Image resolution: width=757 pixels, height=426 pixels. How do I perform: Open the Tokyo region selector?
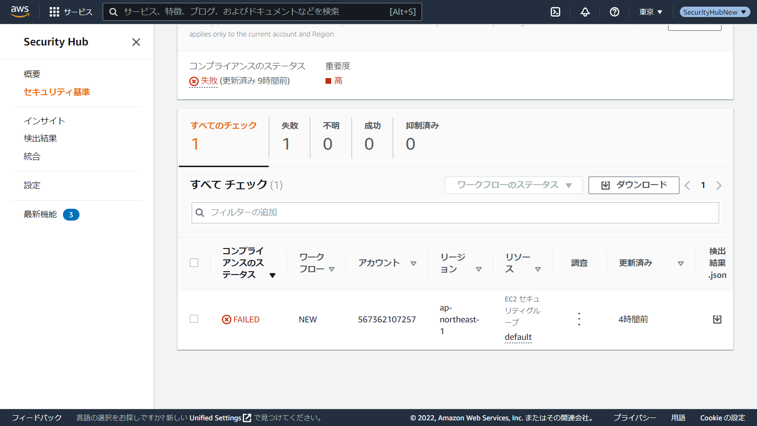[x=651, y=12]
